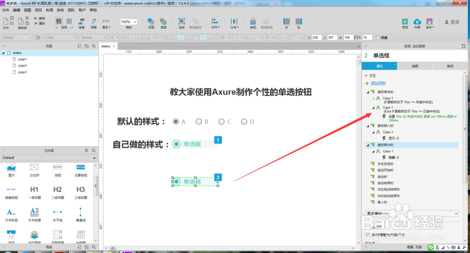Open the font color picker
470x253 pixels.
(x=149, y=37)
